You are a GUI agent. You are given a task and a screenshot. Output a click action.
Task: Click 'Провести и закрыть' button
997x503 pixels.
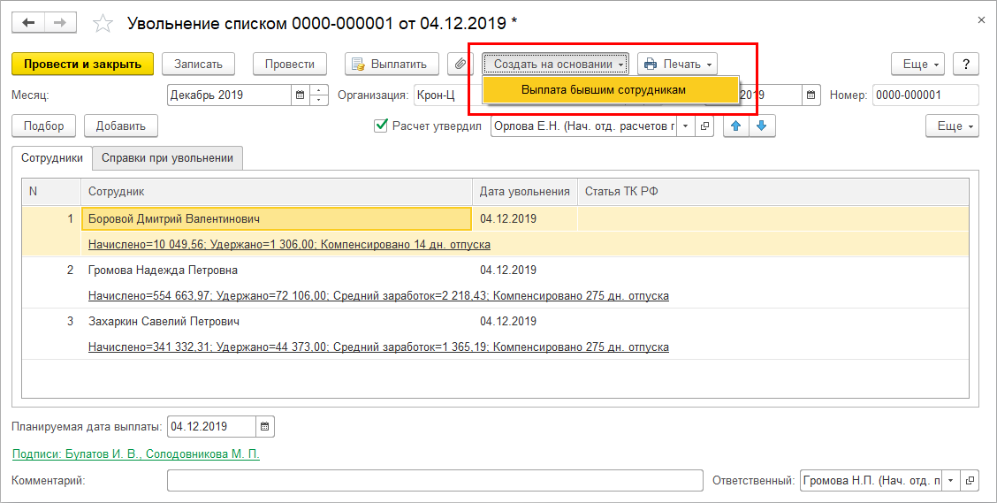[82, 64]
